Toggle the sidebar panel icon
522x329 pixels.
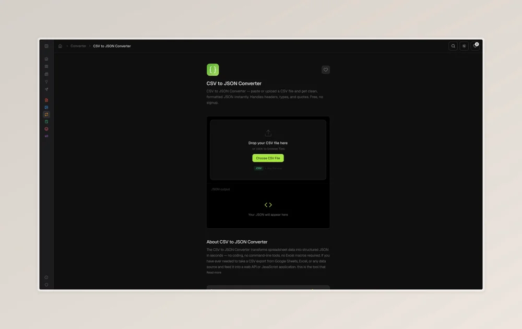point(46,46)
